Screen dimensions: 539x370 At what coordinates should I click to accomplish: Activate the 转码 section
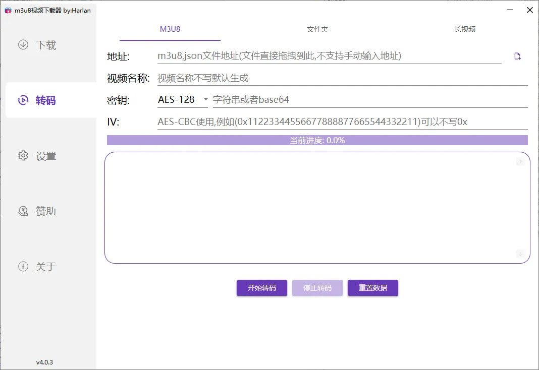point(39,100)
